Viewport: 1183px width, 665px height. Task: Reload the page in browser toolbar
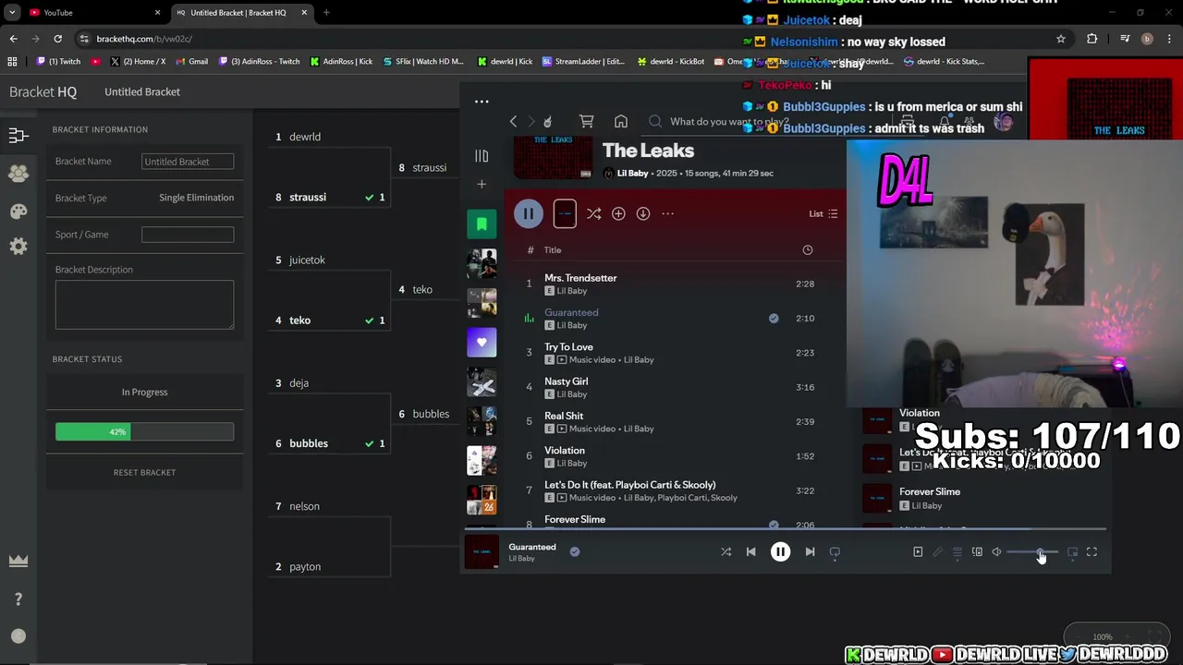point(57,39)
